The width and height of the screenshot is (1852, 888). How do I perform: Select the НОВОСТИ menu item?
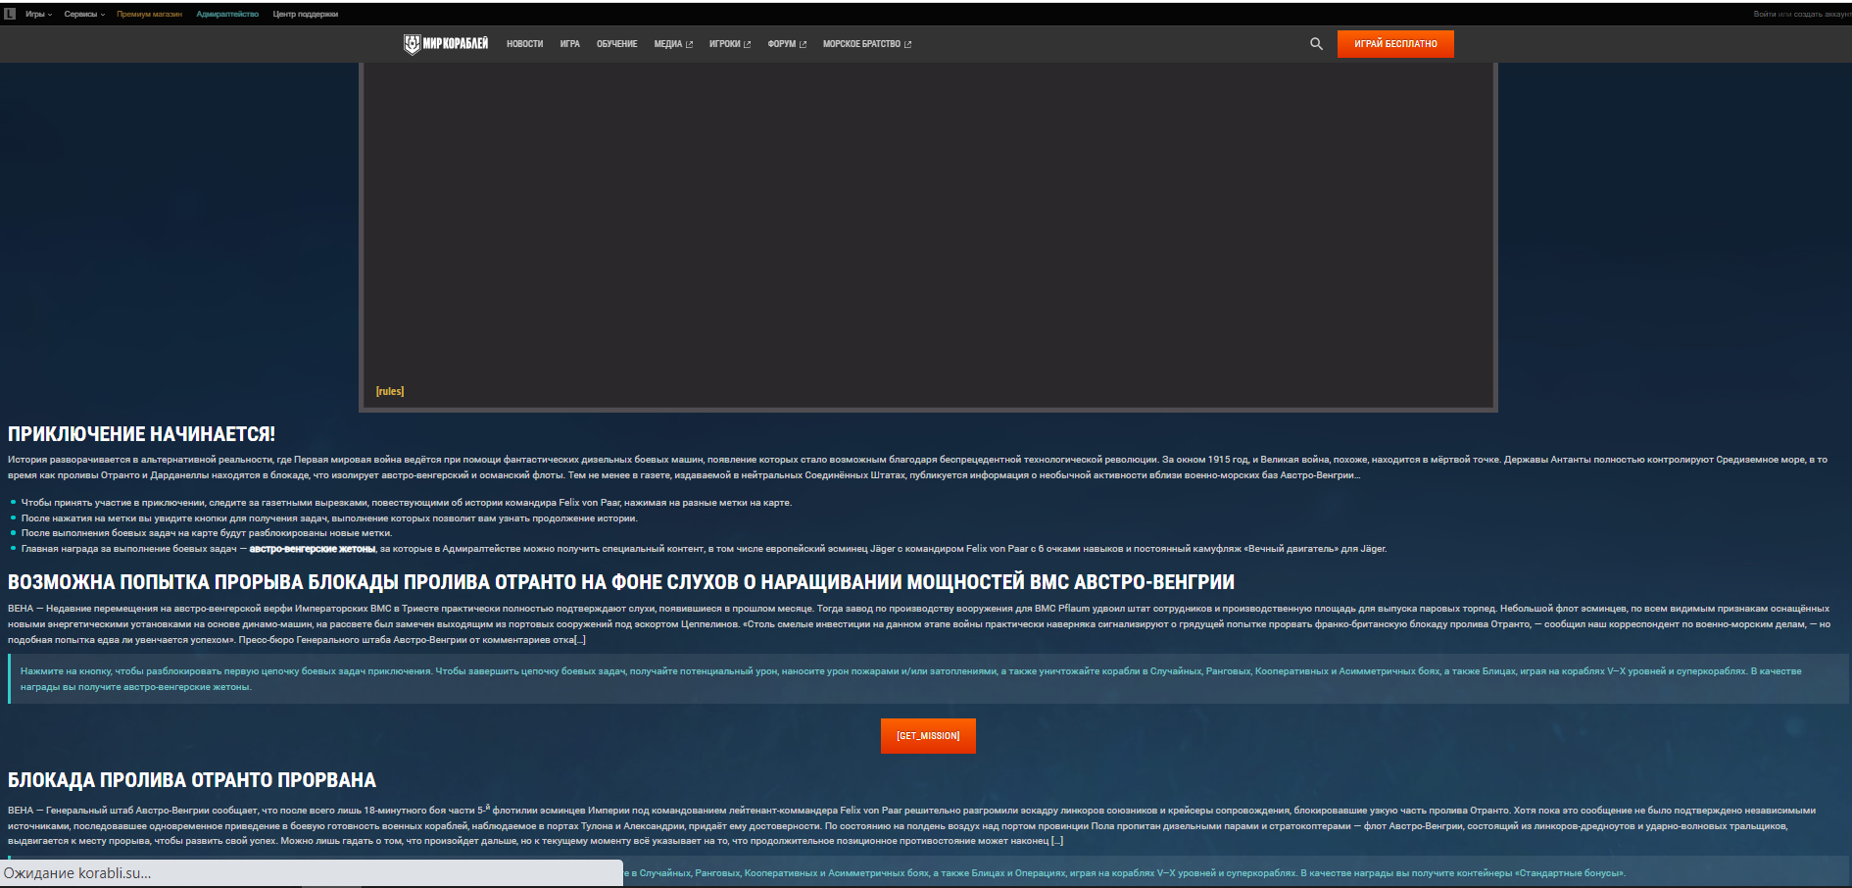[x=524, y=44]
